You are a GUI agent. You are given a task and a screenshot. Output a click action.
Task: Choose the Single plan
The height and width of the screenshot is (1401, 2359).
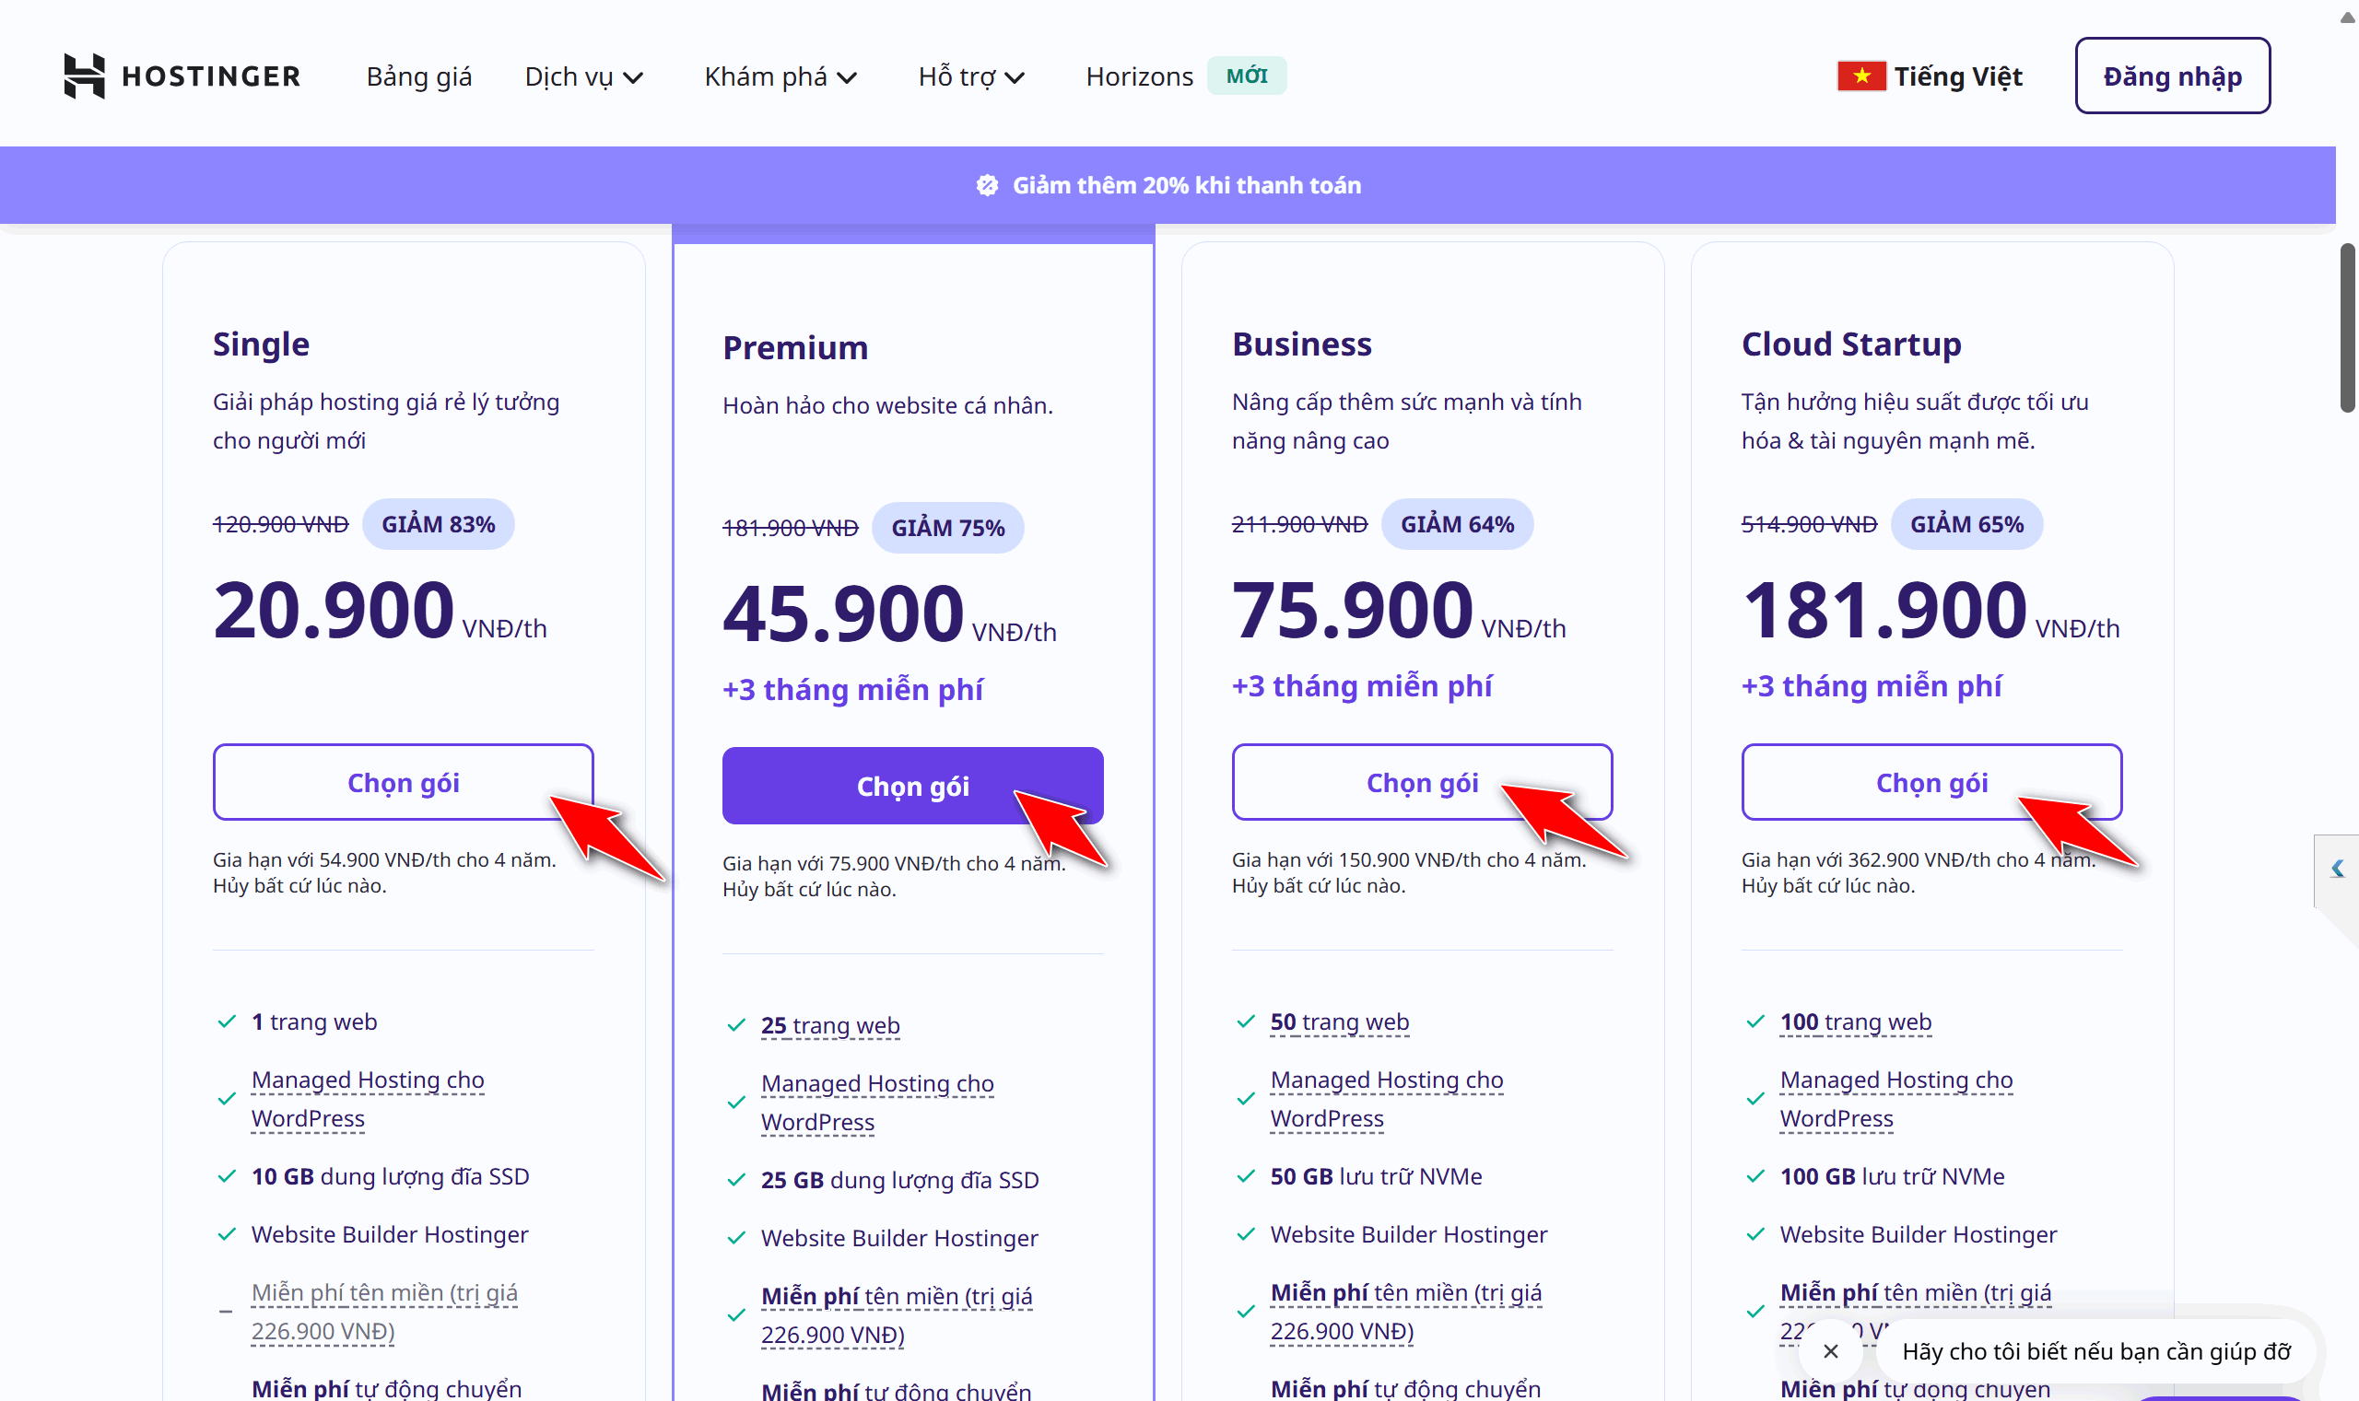click(x=404, y=782)
